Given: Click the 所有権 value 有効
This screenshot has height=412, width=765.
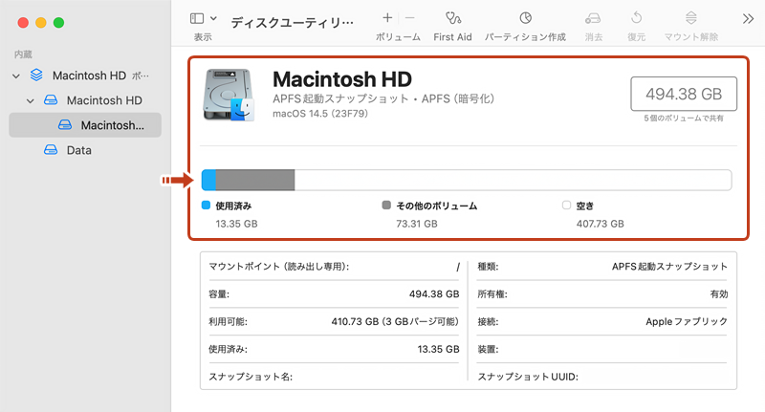Looking at the screenshot, I should point(719,294).
